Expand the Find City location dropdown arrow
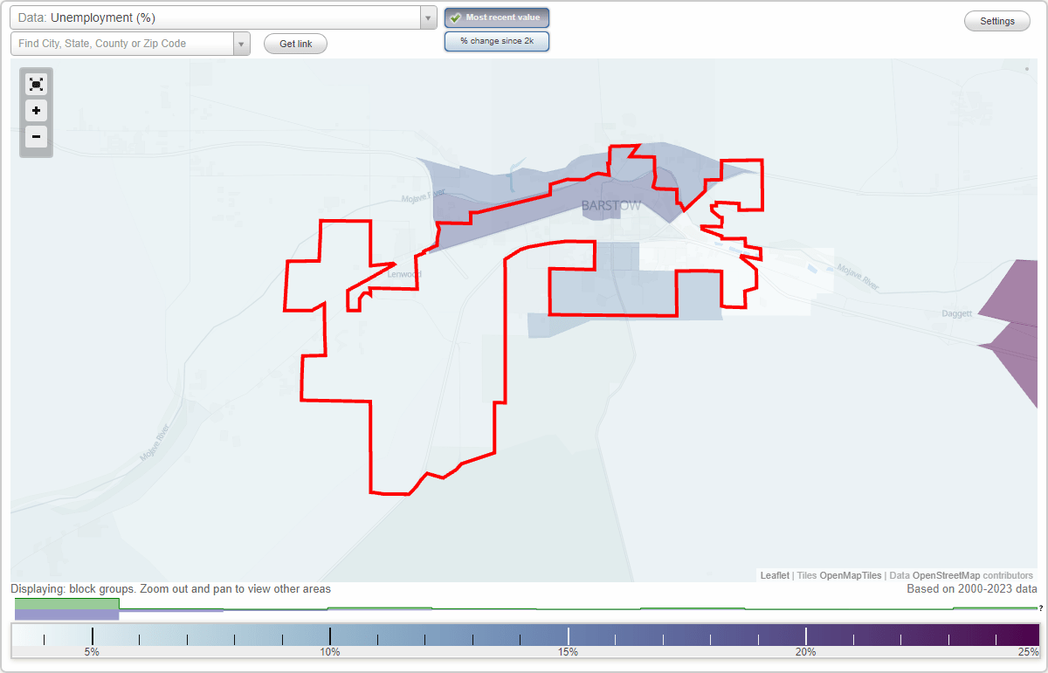The width and height of the screenshot is (1048, 673). point(241,44)
